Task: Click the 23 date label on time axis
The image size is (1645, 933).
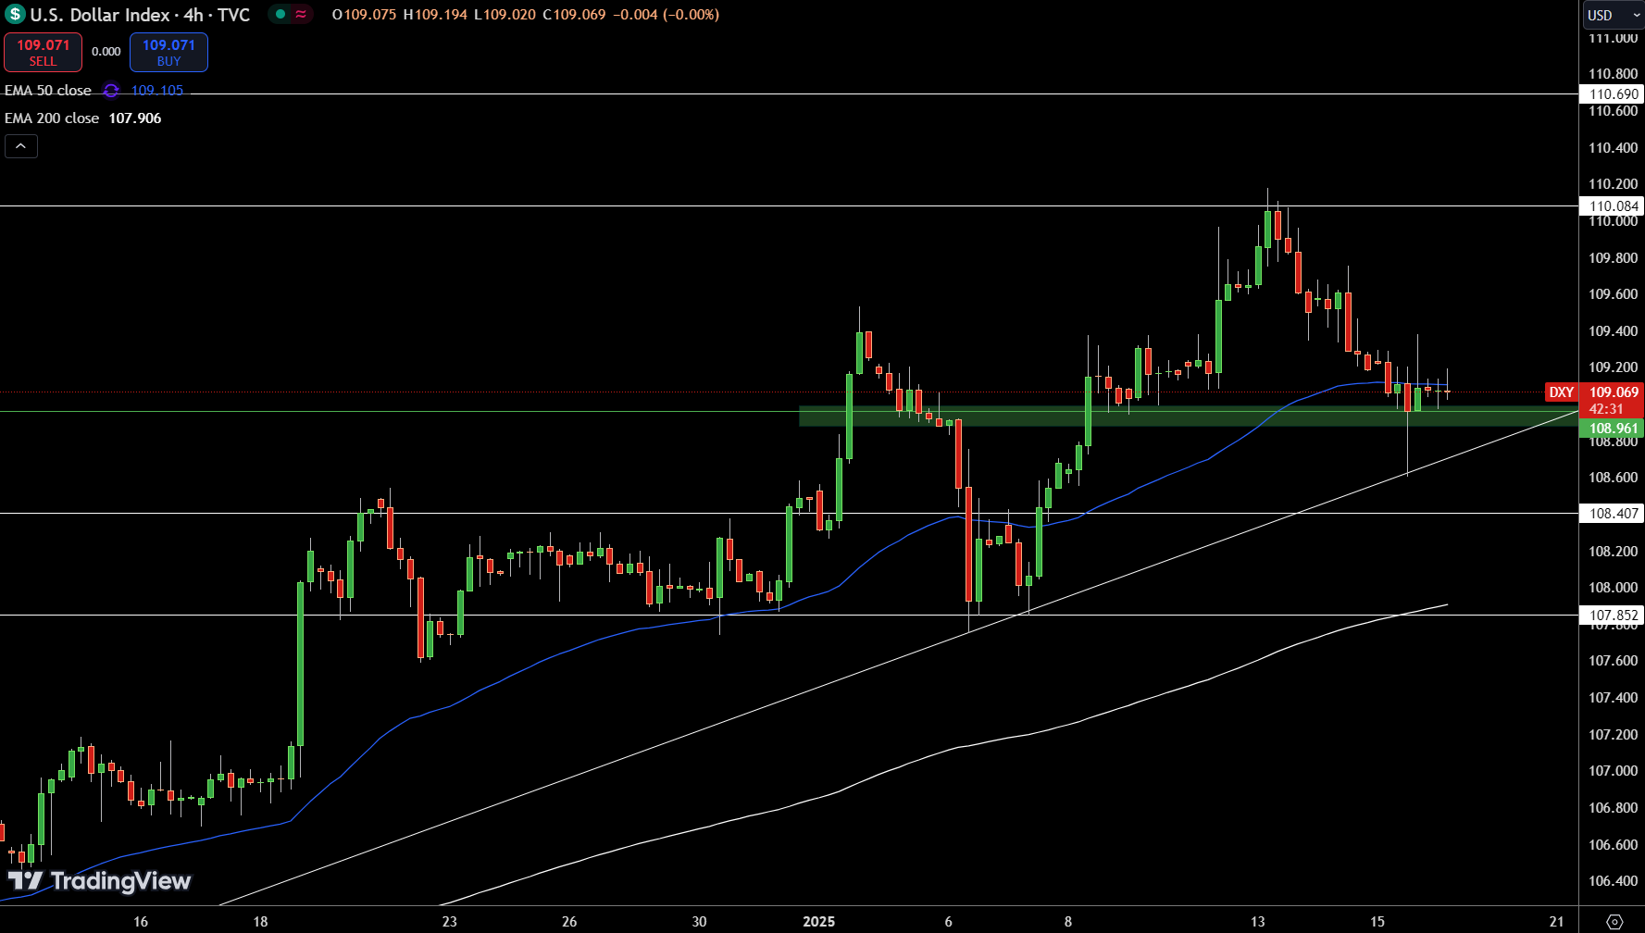Action: (449, 922)
